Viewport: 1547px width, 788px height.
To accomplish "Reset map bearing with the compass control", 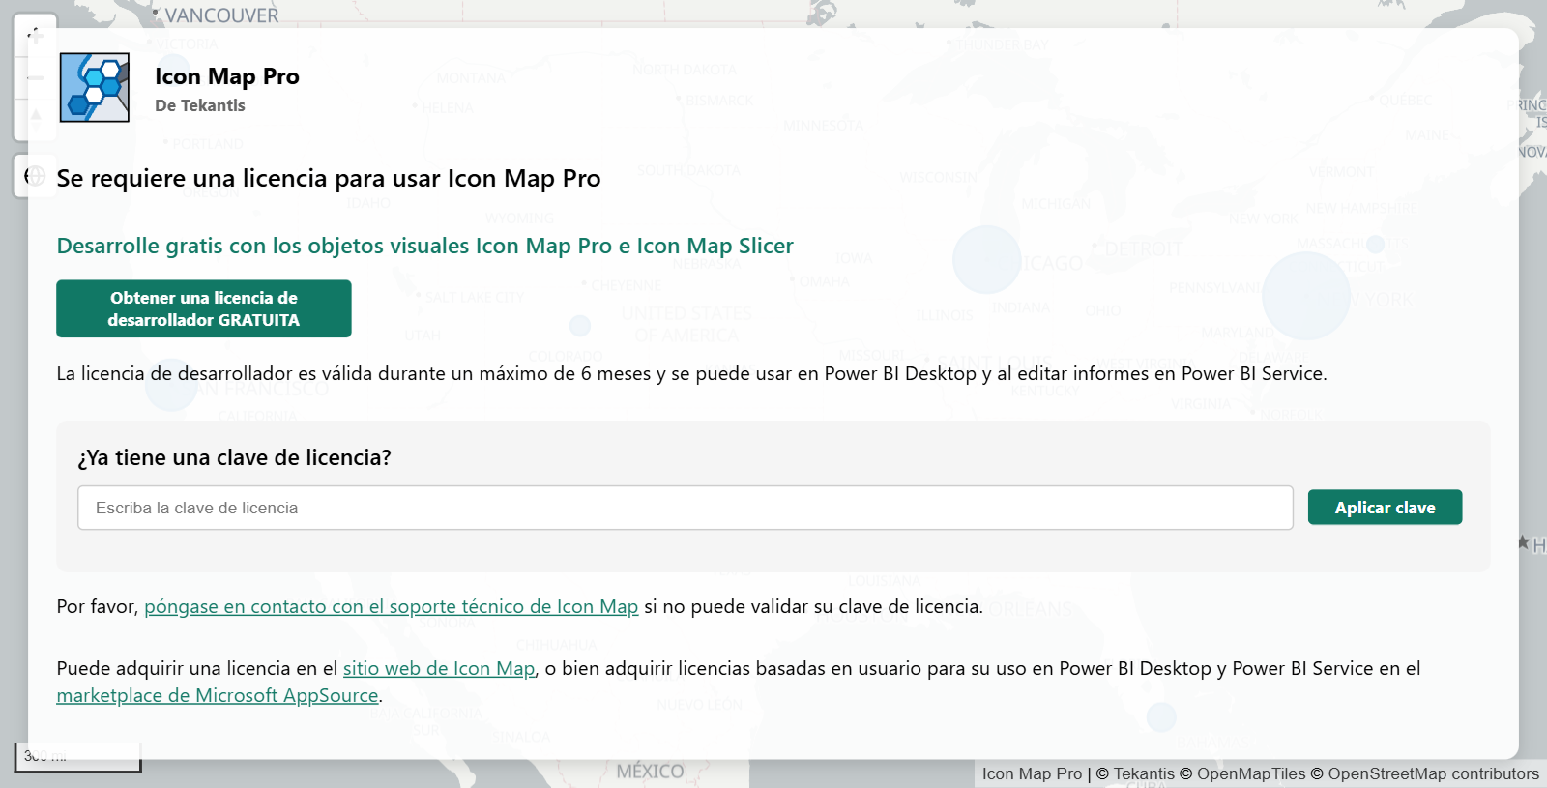I will [36, 118].
